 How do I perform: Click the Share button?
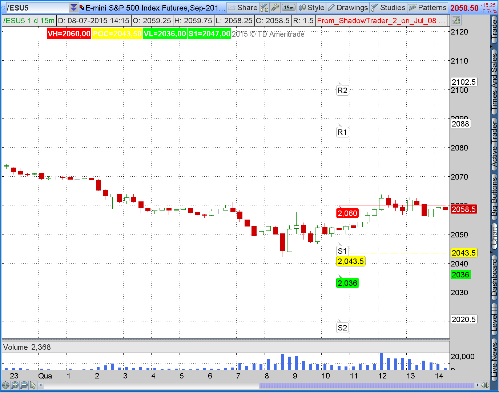(243, 7)
